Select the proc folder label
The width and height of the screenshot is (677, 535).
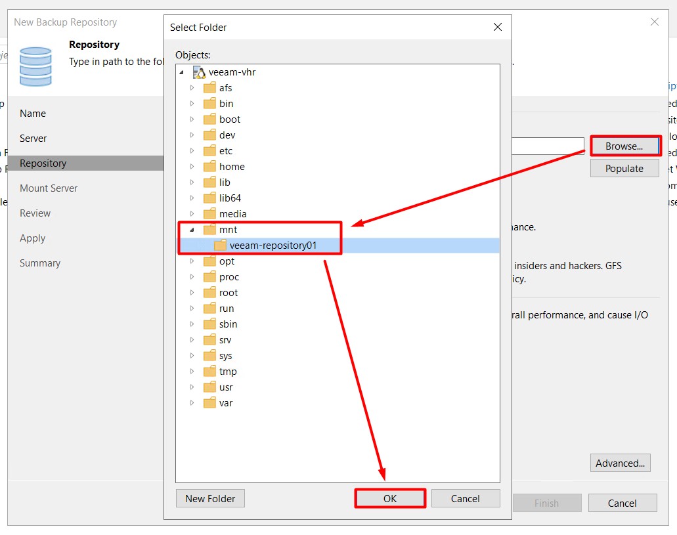click(229, 277)
